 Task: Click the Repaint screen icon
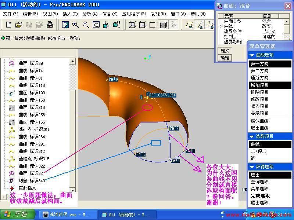point(65,25)
